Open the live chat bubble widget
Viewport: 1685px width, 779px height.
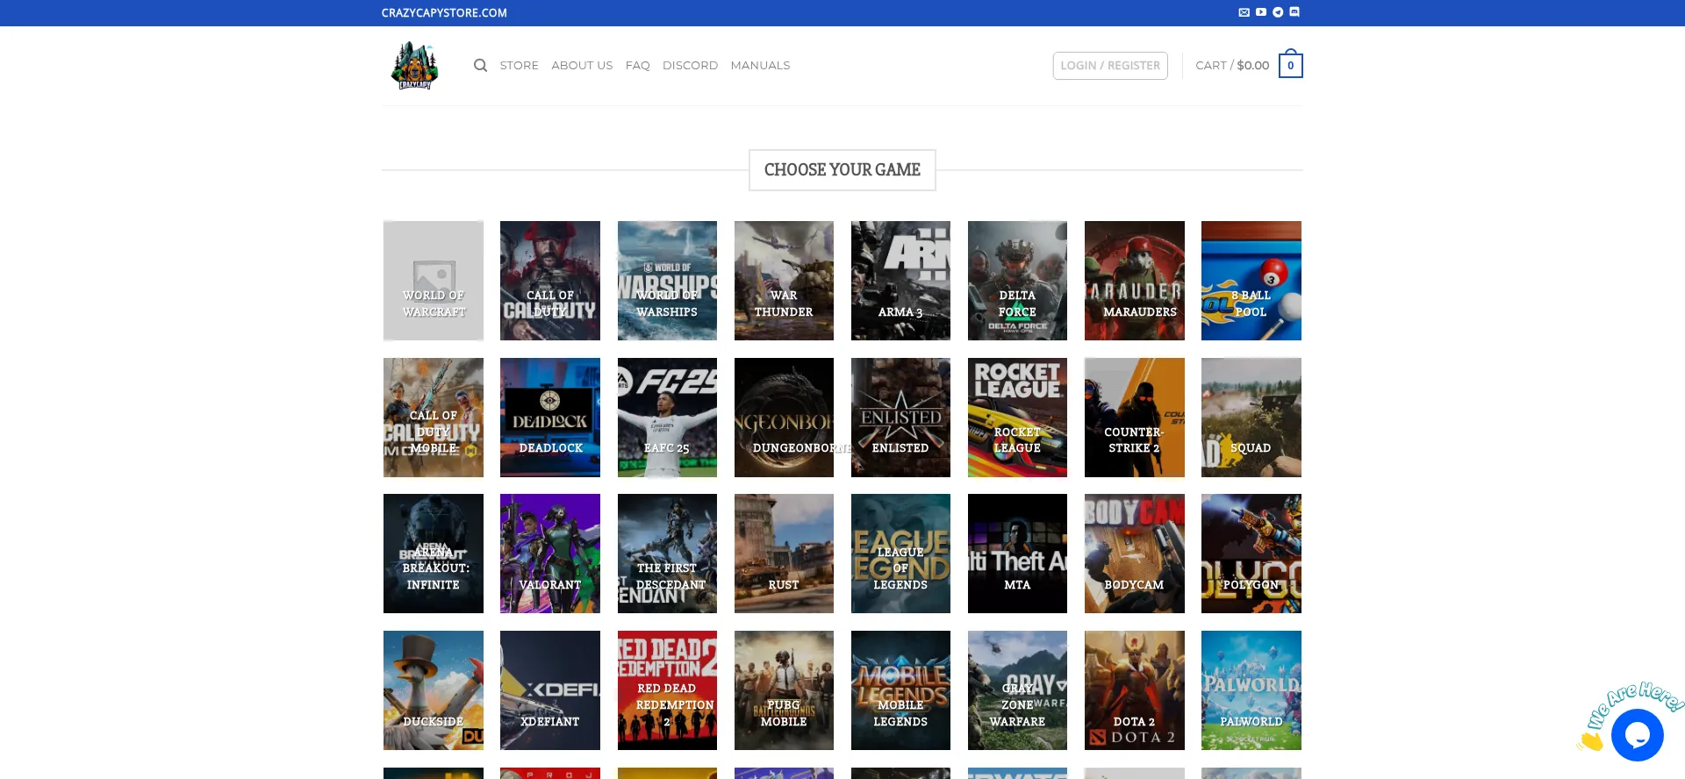[1637, 735]
